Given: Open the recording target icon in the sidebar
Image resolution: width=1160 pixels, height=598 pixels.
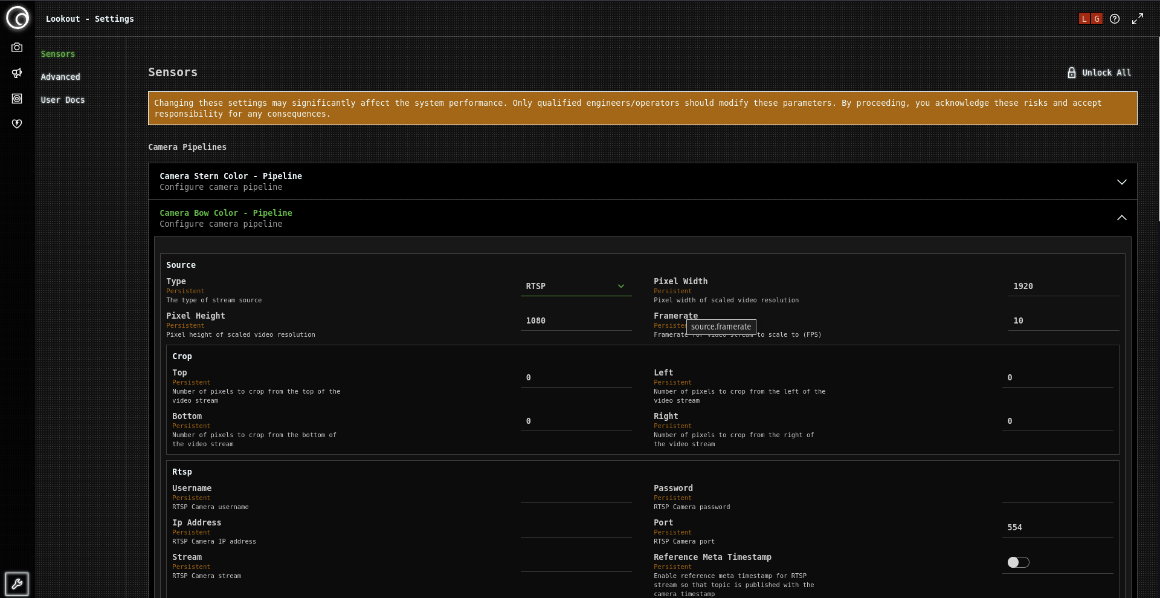Looking at the screenshot, I should pyautogui.click(x=17, y=99).
